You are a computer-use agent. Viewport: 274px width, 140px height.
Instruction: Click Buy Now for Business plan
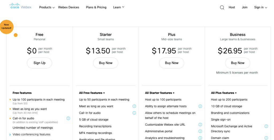(x=238, y=63)
